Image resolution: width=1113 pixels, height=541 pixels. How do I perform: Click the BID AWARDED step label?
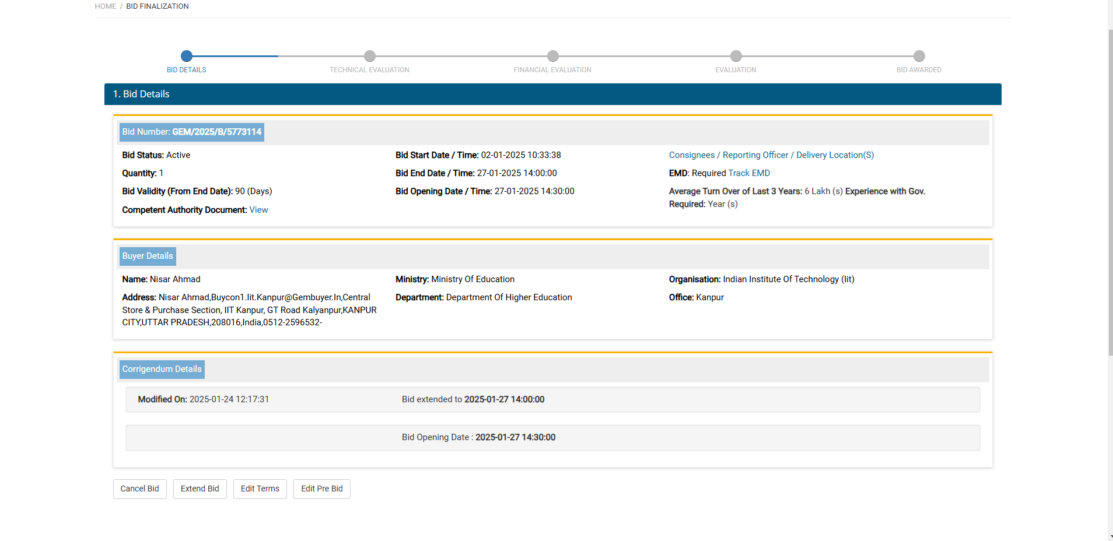click(919, 70)
